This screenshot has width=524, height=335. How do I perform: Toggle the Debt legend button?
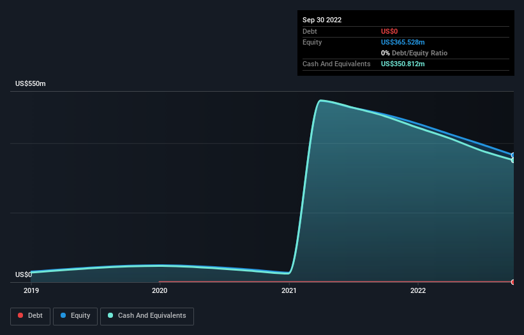(30, 316)
